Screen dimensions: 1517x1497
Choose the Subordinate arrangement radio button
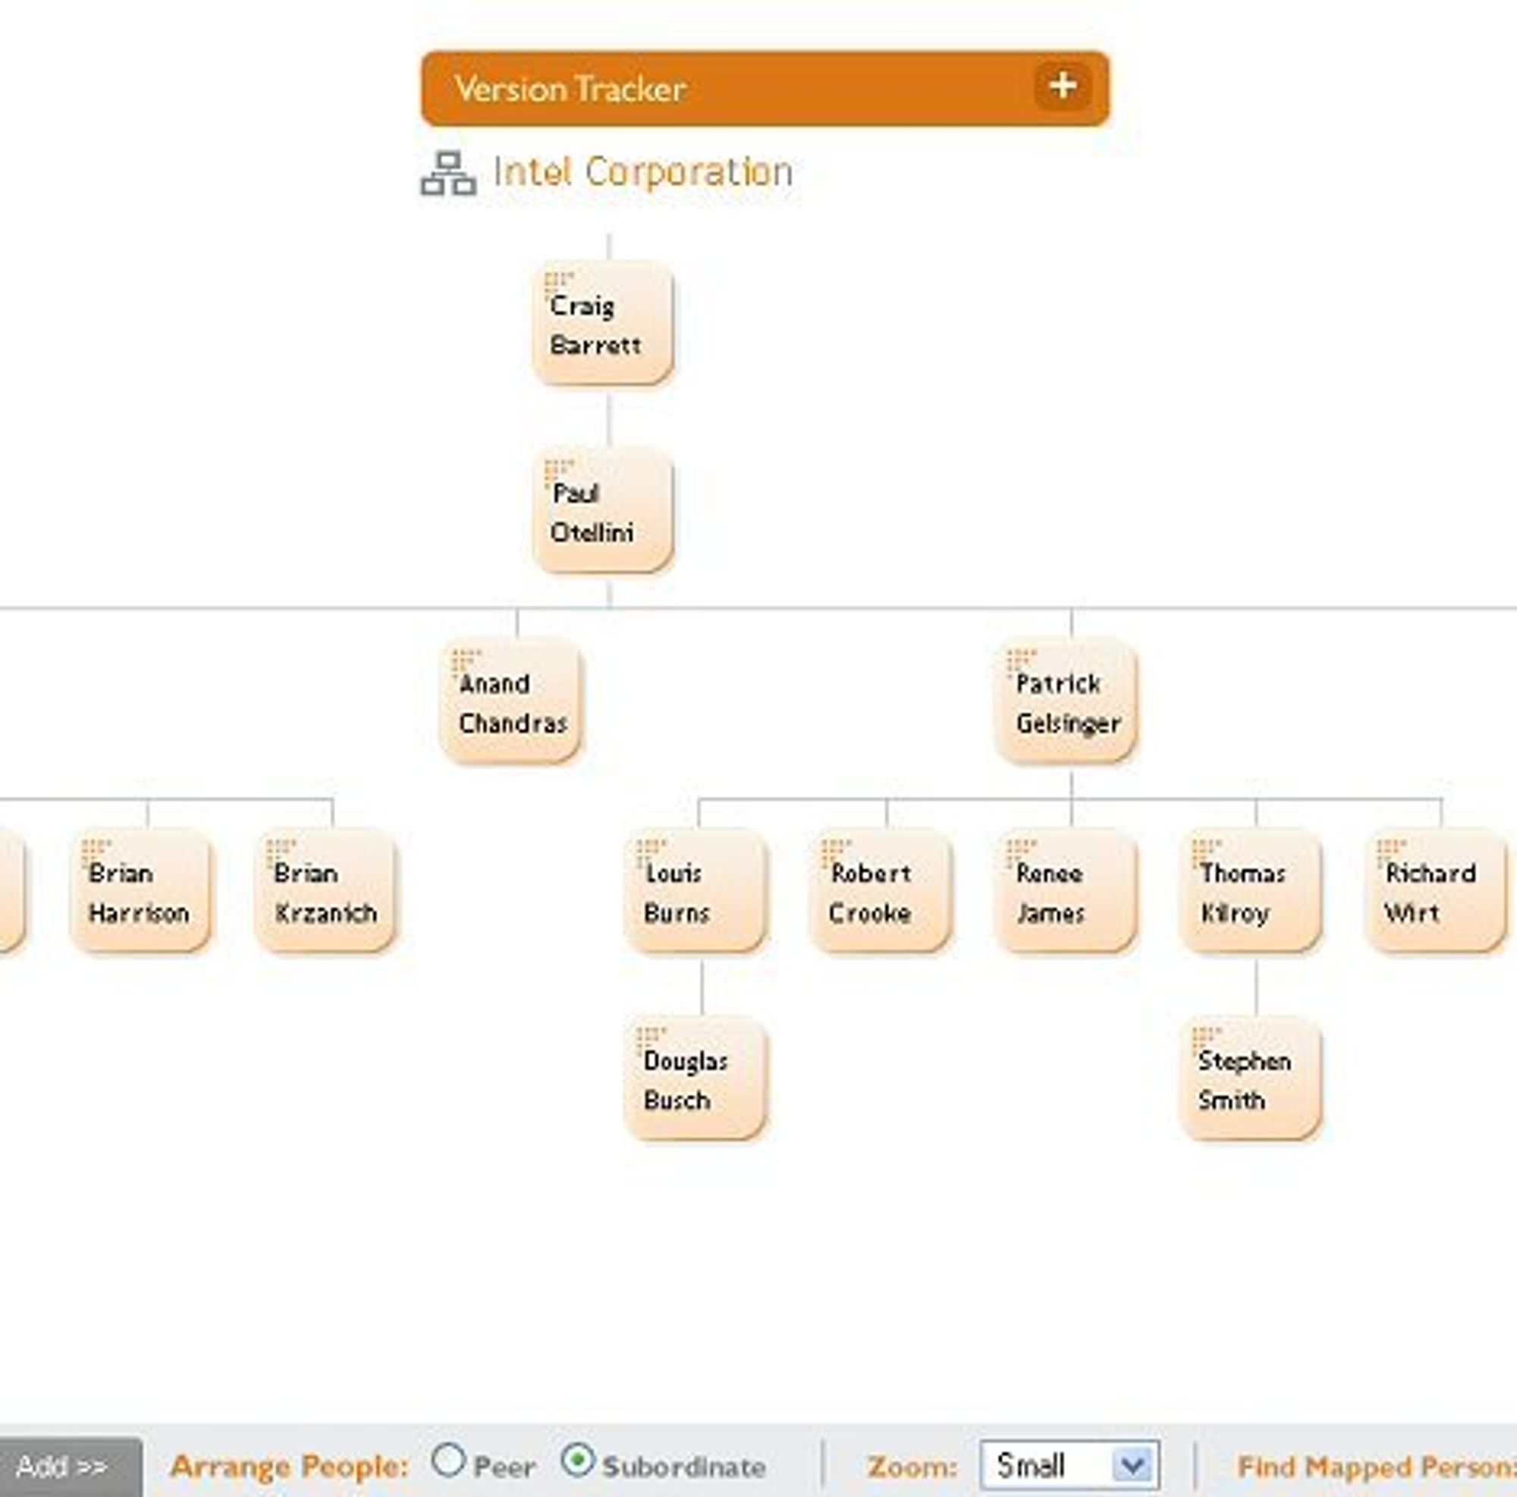pos(578,1461)
